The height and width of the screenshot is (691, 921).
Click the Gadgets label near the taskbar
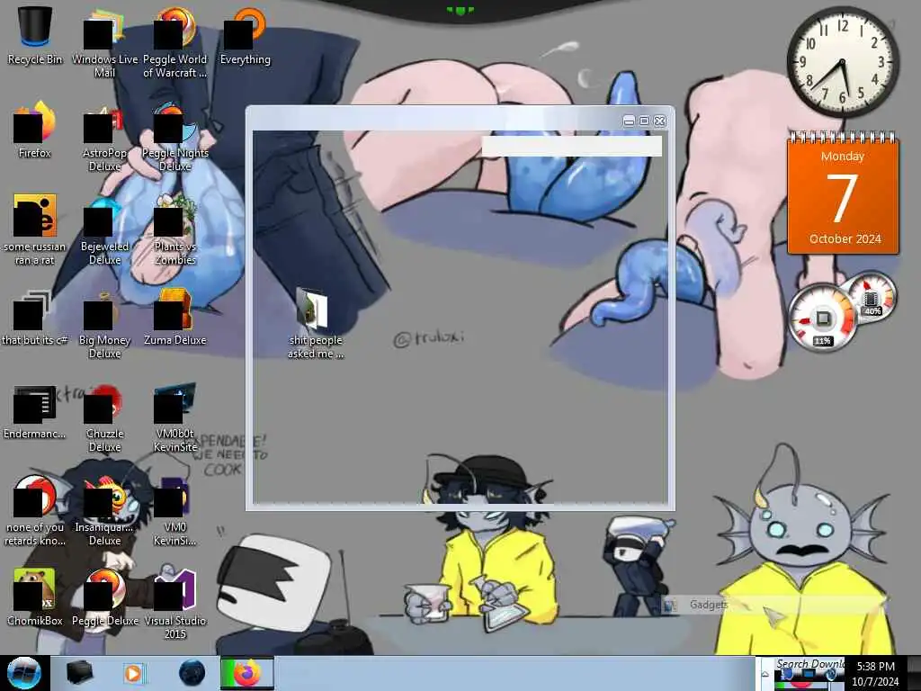(x=708, y=605)
